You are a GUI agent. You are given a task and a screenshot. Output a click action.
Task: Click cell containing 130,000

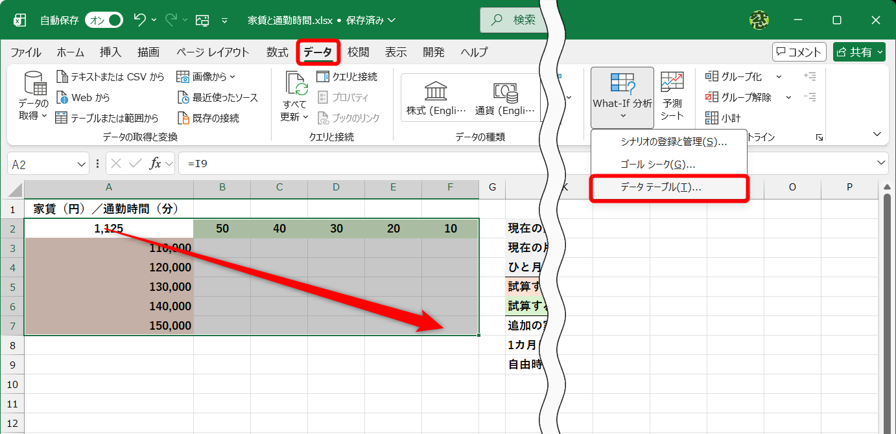(109, 286)
